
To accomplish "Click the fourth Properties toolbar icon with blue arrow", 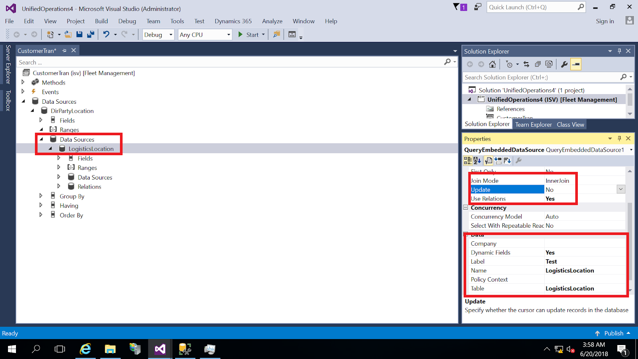I will 498,161.
